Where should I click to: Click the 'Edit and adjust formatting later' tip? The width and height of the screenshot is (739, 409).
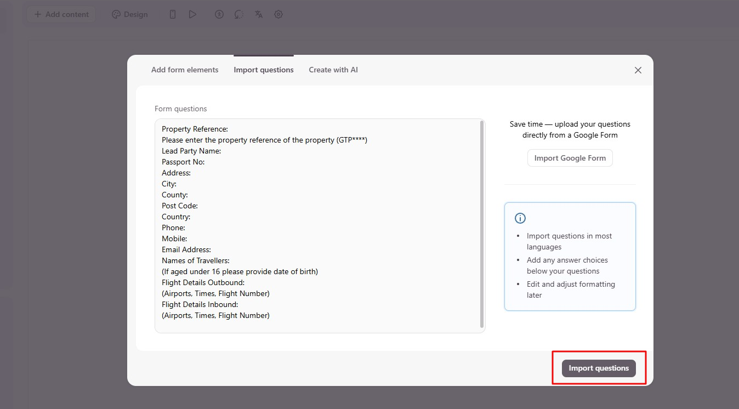pos(571,289)
